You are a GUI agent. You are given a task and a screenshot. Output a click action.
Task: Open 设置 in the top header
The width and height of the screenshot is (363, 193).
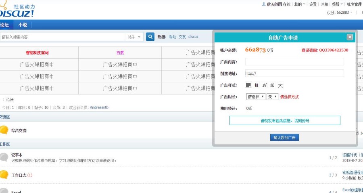tap(313, 4)
